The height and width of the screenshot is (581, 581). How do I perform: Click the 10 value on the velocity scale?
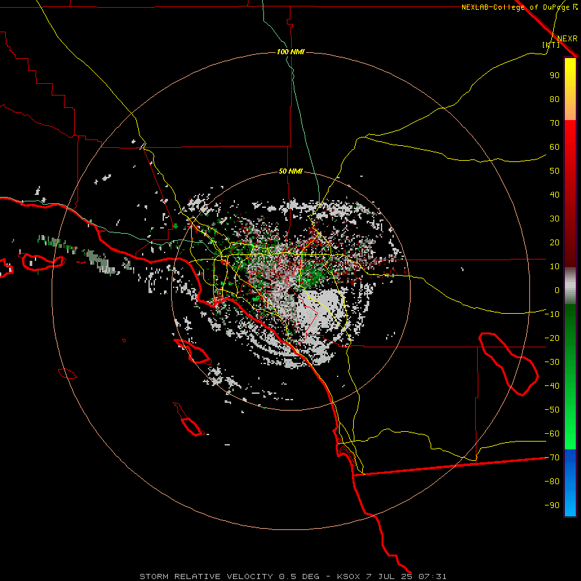(555, 267)
